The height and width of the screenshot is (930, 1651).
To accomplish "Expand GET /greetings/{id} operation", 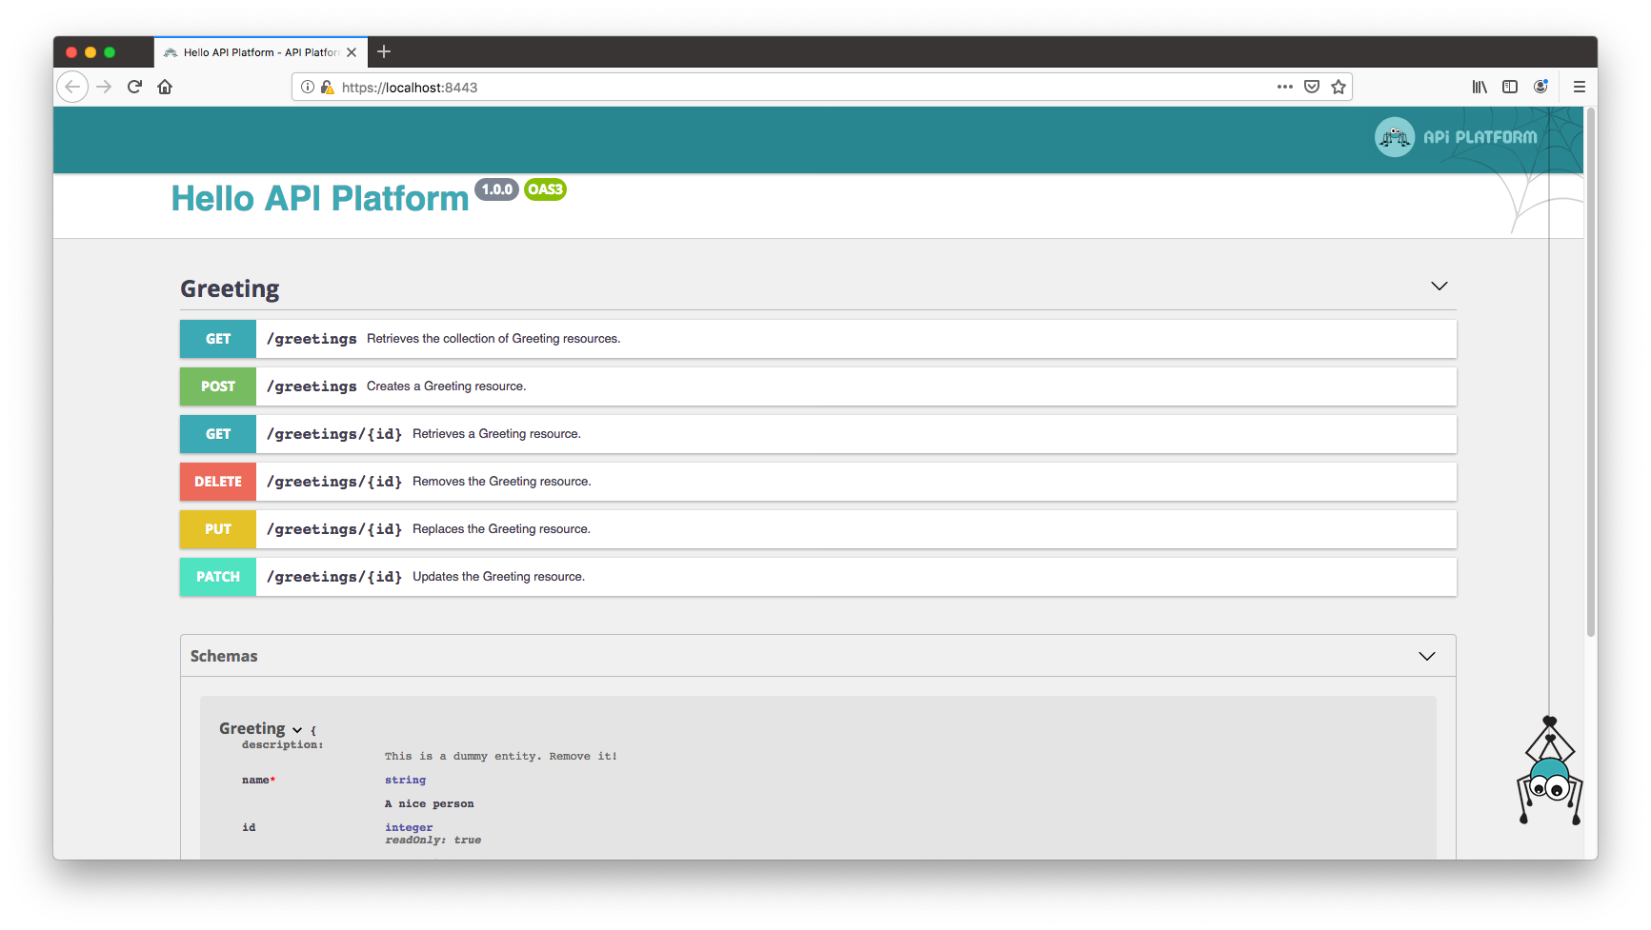I will 818,434.
